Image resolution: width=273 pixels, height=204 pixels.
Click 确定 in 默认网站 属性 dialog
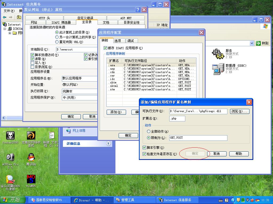coord(71,117)
